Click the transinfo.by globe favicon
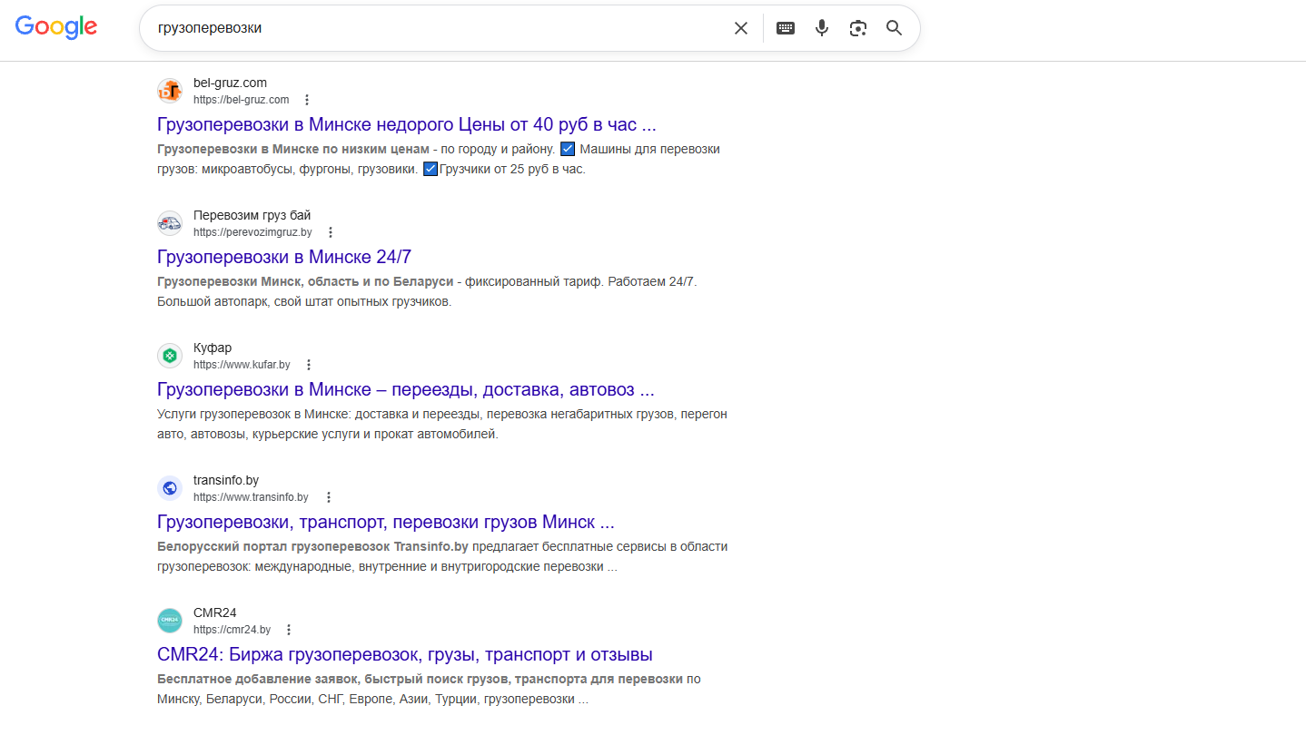The width and height of the screenshot is (1306, 735). [170, 488]
